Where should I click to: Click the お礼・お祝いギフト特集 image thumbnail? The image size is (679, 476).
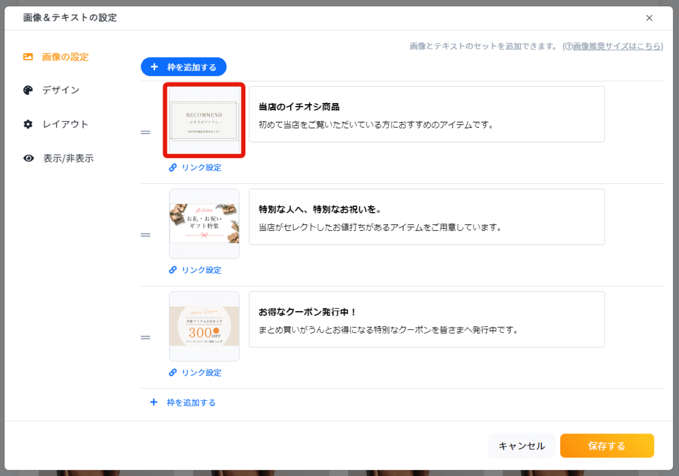click(x=204, y=224)
